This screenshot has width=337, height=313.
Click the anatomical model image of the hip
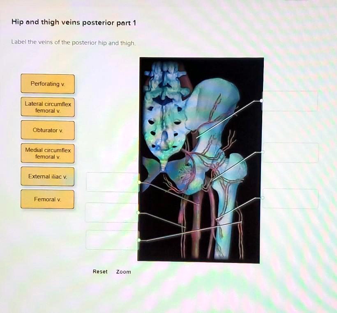click(x=200, y=160)
